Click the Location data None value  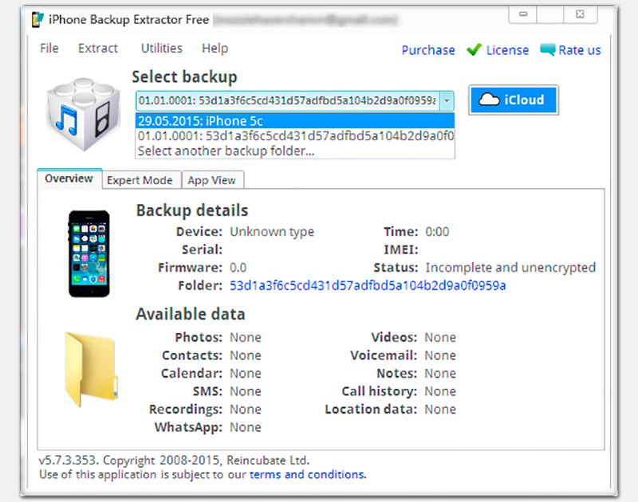[440, 409]
